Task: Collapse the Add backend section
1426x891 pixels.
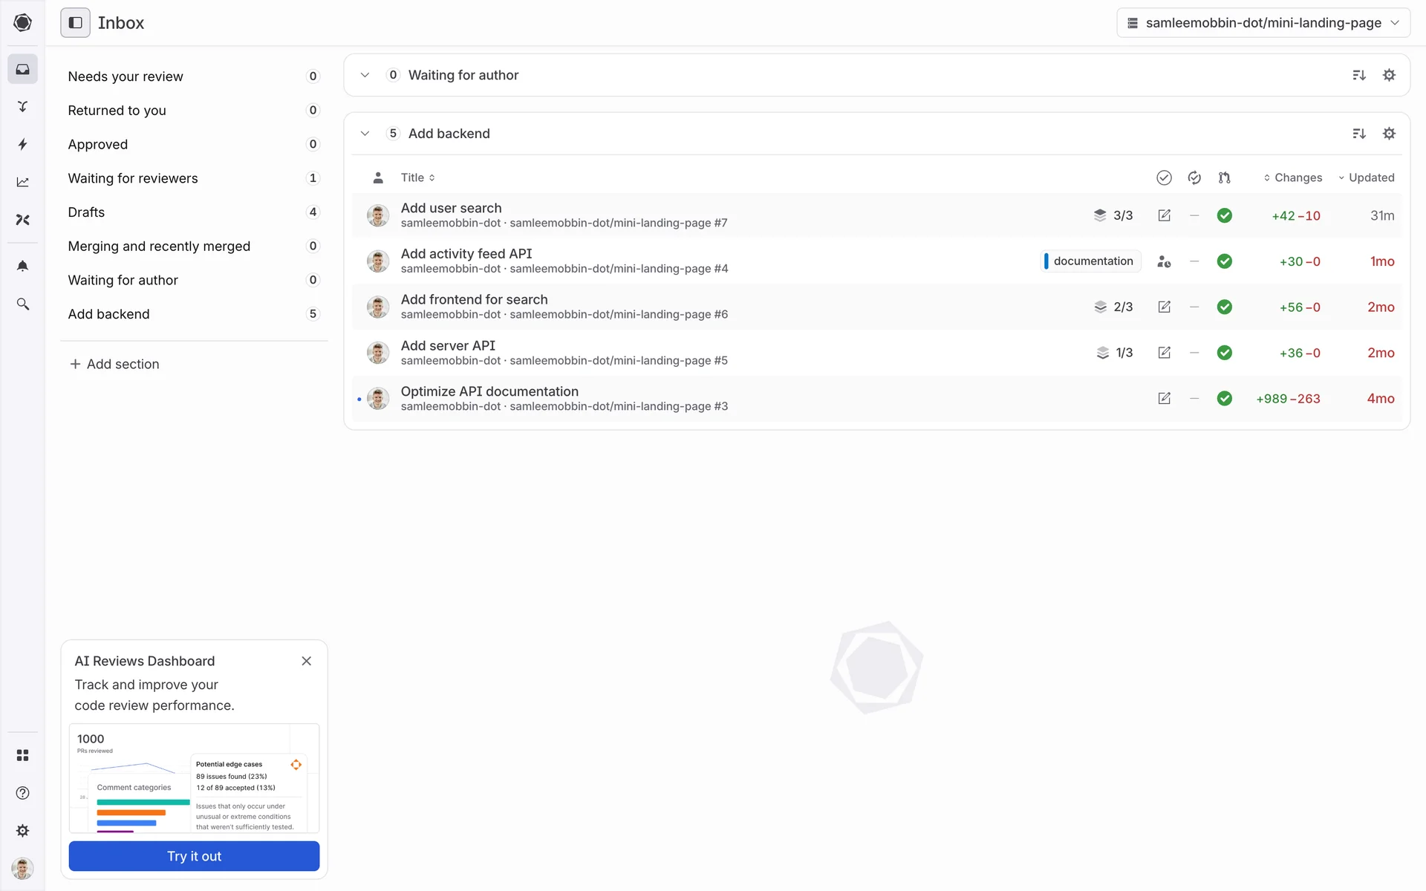Action: coord(365,134)
